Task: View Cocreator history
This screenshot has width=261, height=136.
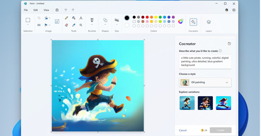Action: [229, 44]
